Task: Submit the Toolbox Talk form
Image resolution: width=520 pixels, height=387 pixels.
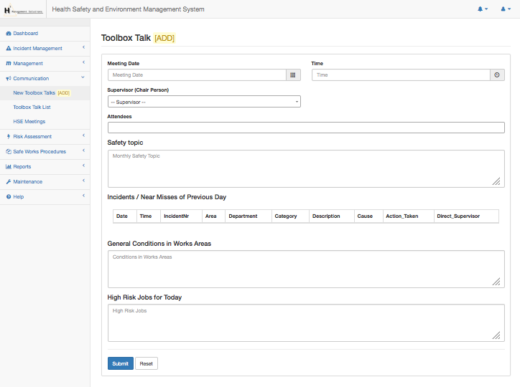Action: (120, 363)
